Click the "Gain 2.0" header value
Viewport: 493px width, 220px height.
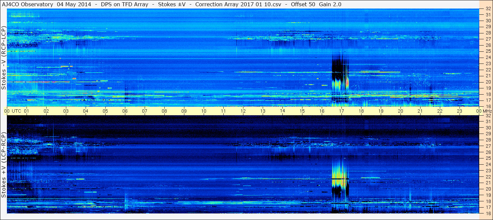tap(330, 5)
